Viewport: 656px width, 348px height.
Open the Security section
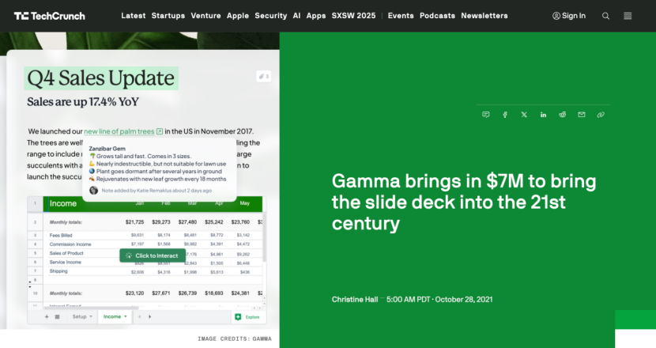[x=270, y=16]
